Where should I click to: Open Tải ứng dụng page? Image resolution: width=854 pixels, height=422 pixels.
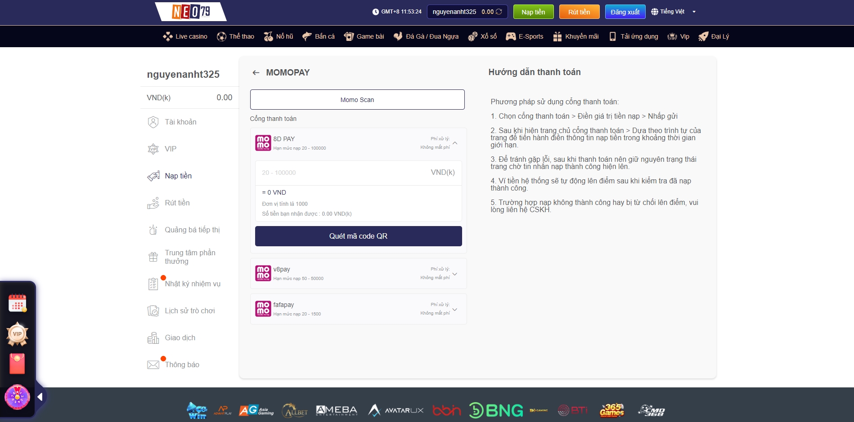click(x=633, y=36)
